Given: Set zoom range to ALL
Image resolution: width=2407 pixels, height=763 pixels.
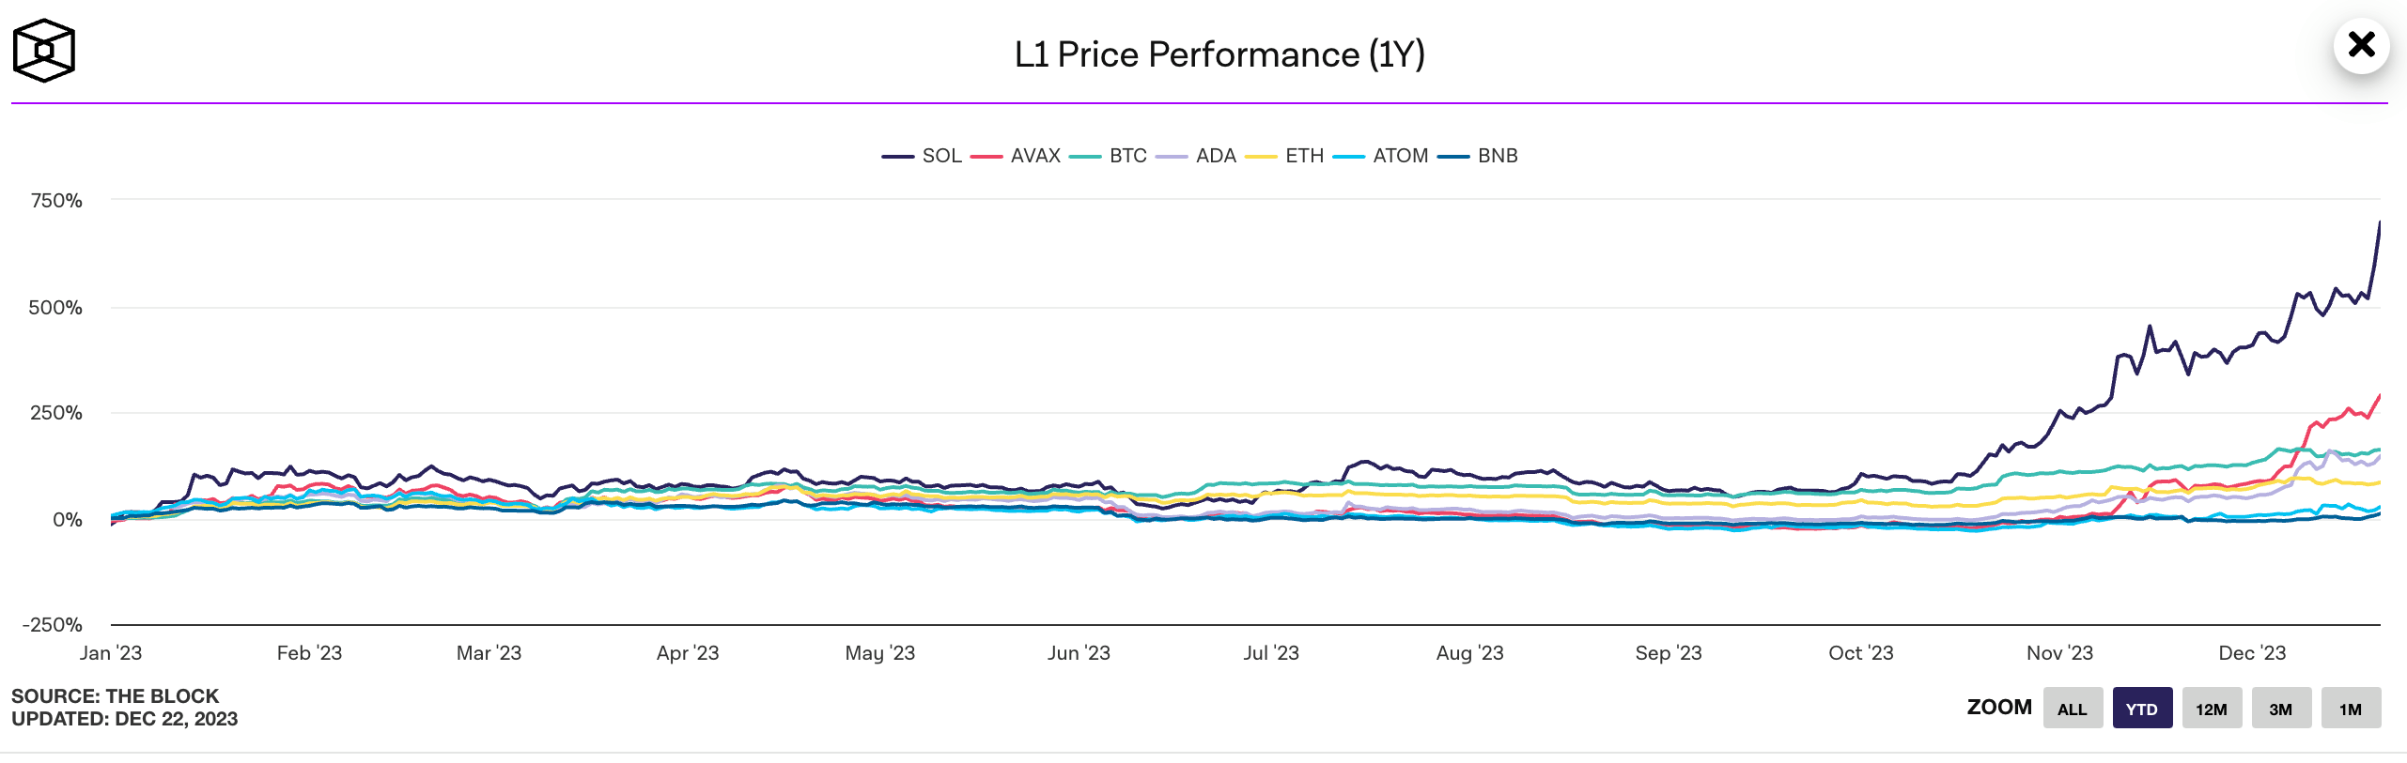Looking at the screenshot, I should tap(2073, 709).
